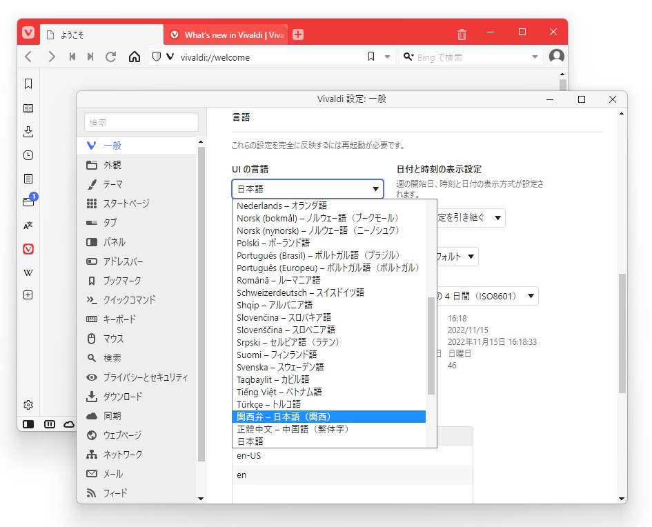
Task: Open the UI language dropdown showing 日本語
Action: tap(307, 188)
